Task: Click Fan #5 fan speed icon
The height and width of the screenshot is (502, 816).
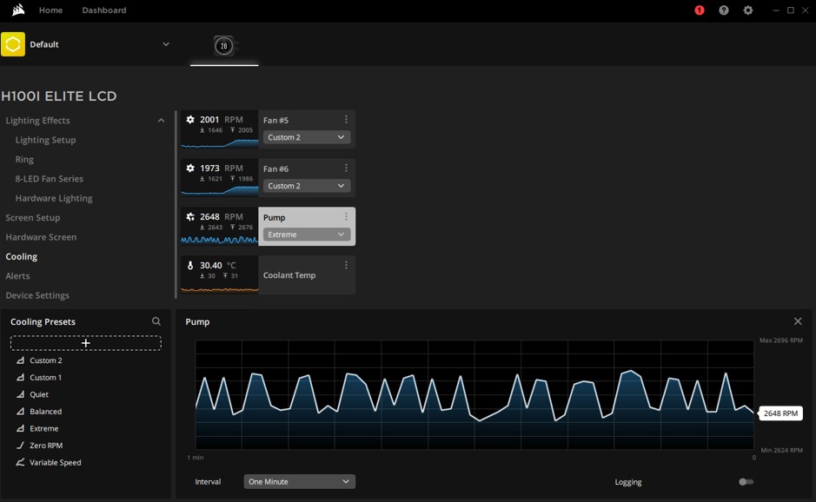Action: pyautogui.click(x=190, y=120)
